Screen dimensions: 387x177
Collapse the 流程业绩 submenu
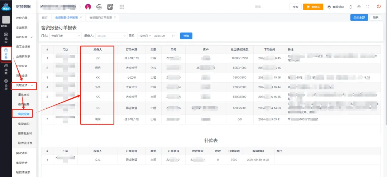coord(24,85)
